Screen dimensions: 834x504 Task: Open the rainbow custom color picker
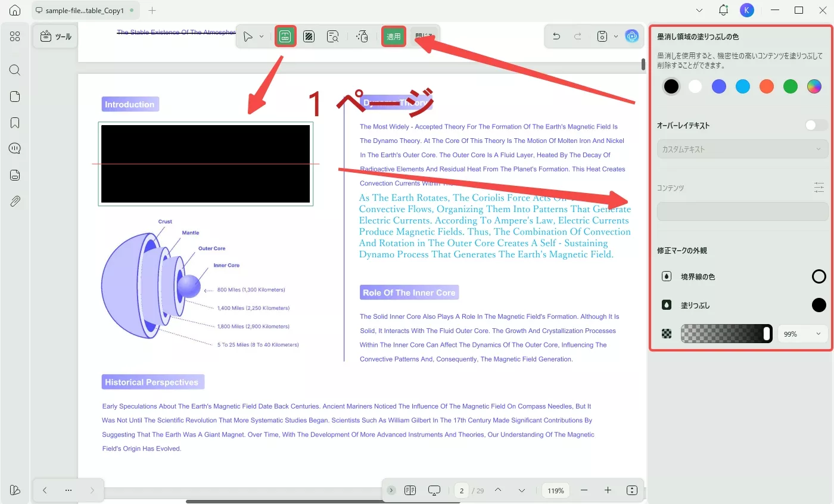pyautogui.click(x=814, y=86)
